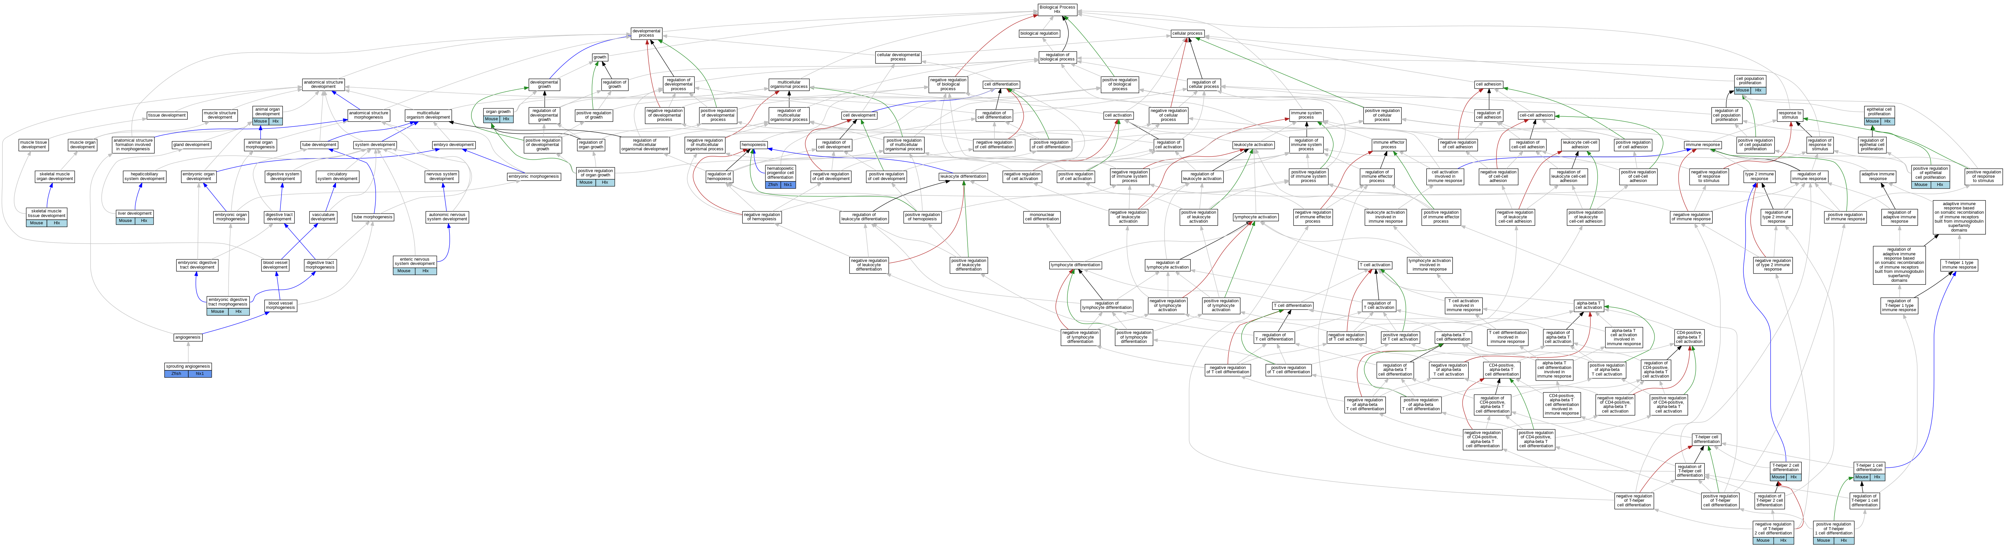The width and height of the screenshot is (2008, 548).
Task: Click "positive regulation of developmental growth" node
Action: [x=542, y=145]
